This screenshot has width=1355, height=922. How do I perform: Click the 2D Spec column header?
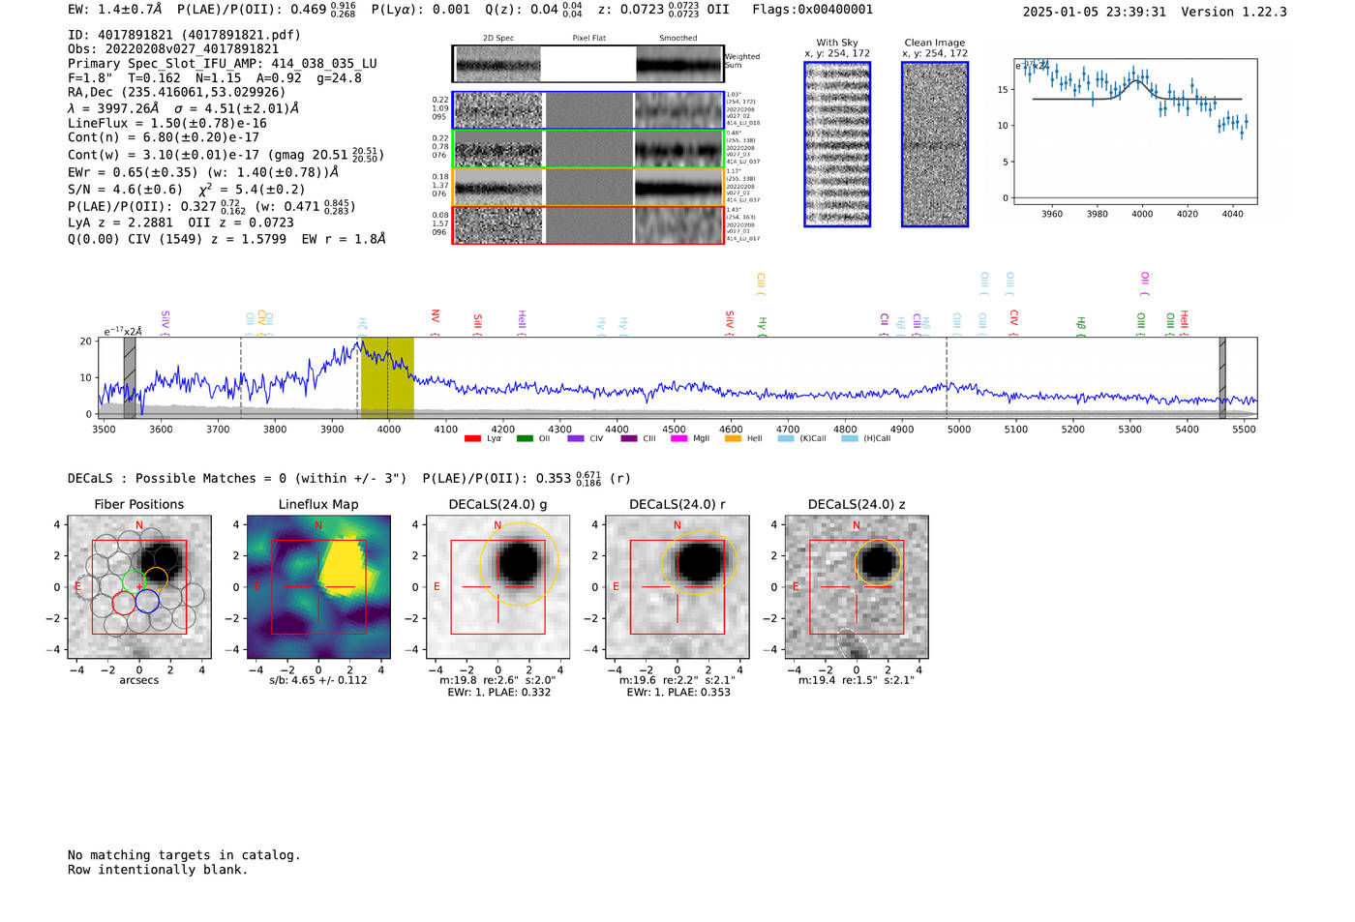click(x=497, y=38)
